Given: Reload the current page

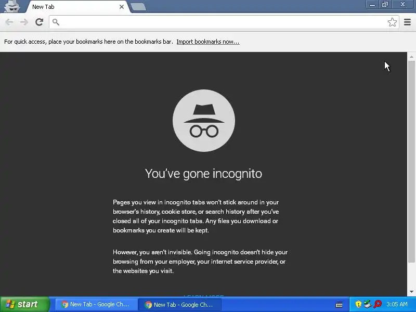Looking at the screenshot, I should coord(40,22).
